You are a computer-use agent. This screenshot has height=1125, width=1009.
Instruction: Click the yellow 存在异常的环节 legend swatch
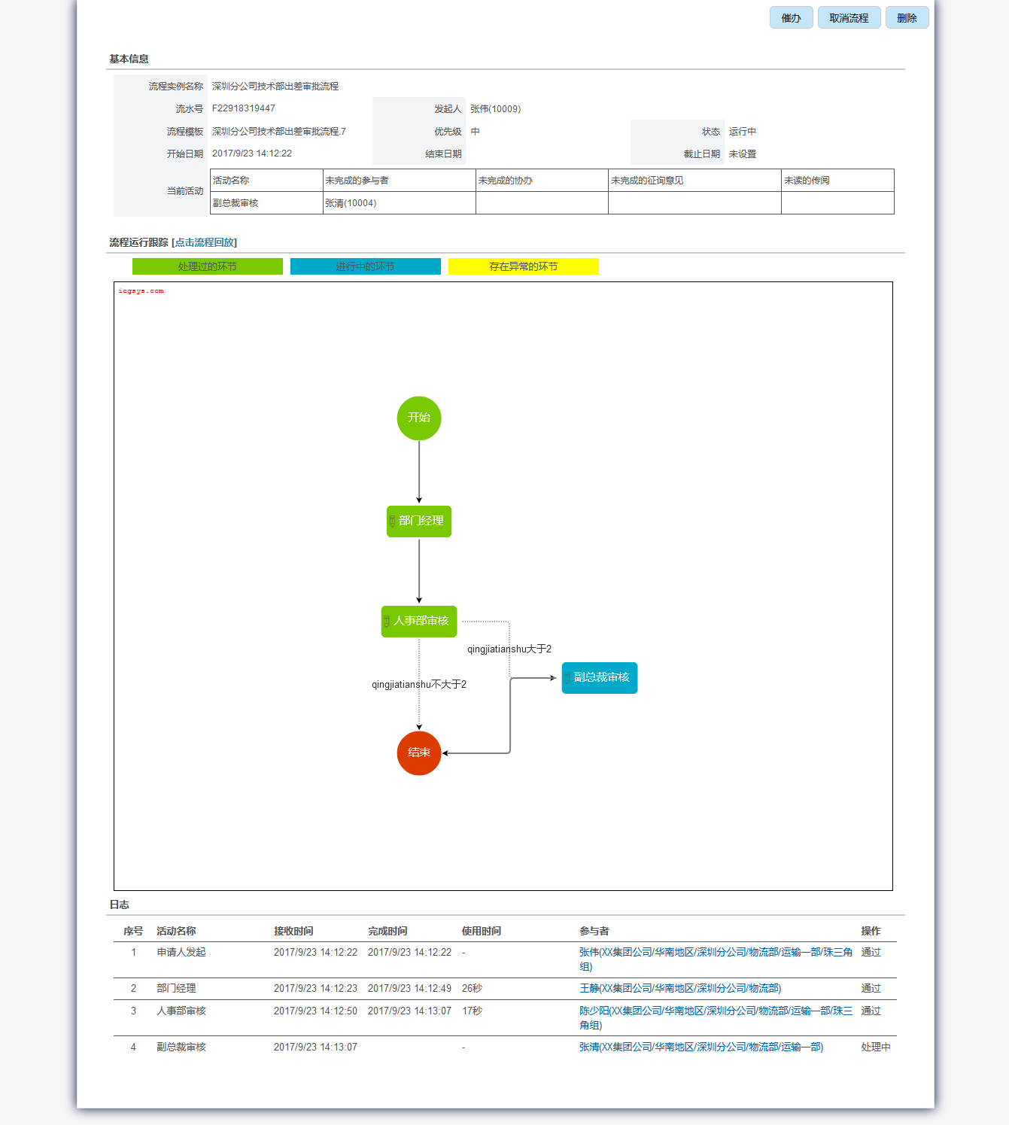click(524, 266)
